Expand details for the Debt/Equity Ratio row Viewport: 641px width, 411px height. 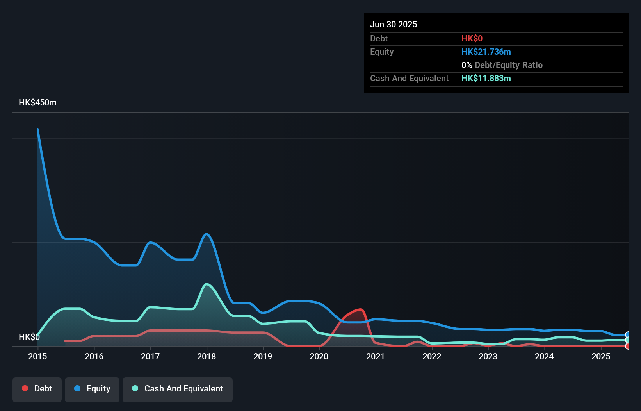coord(502,65)
